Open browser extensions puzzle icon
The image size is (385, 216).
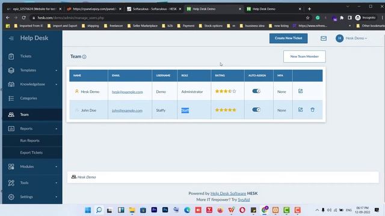[x=342, y=17]
